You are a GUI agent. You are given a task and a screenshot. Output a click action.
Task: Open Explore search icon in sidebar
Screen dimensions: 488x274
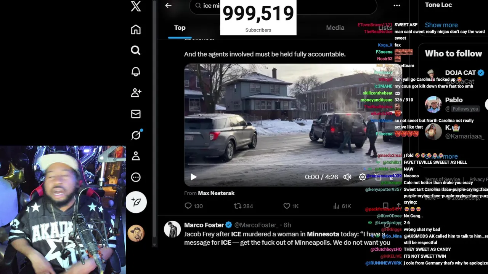[x=136, y=50]
